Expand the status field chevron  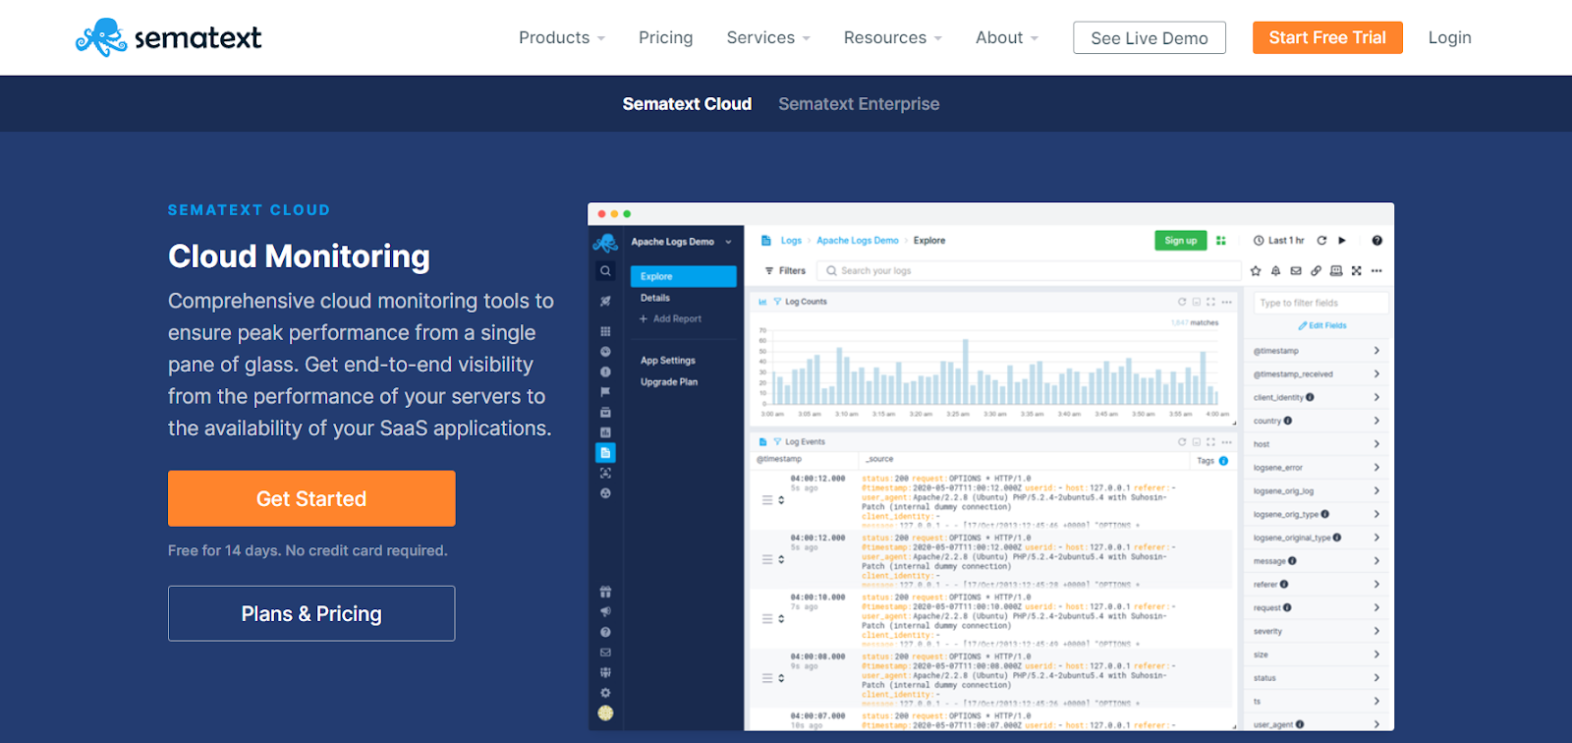1376,678
